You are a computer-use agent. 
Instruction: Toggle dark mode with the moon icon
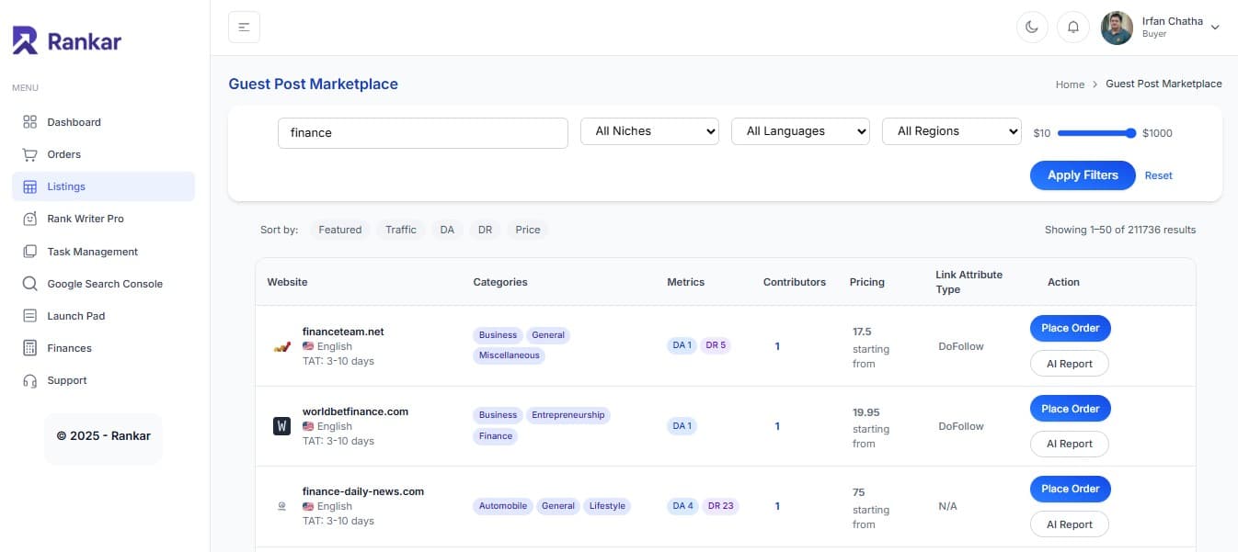click(x=1032, y=27)
